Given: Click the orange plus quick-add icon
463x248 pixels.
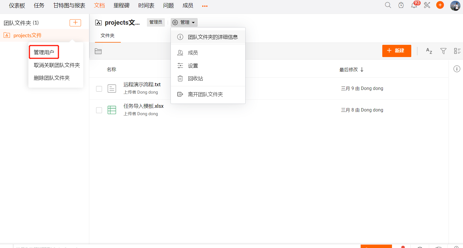Looking at the screenshot, I should point(440,5).
